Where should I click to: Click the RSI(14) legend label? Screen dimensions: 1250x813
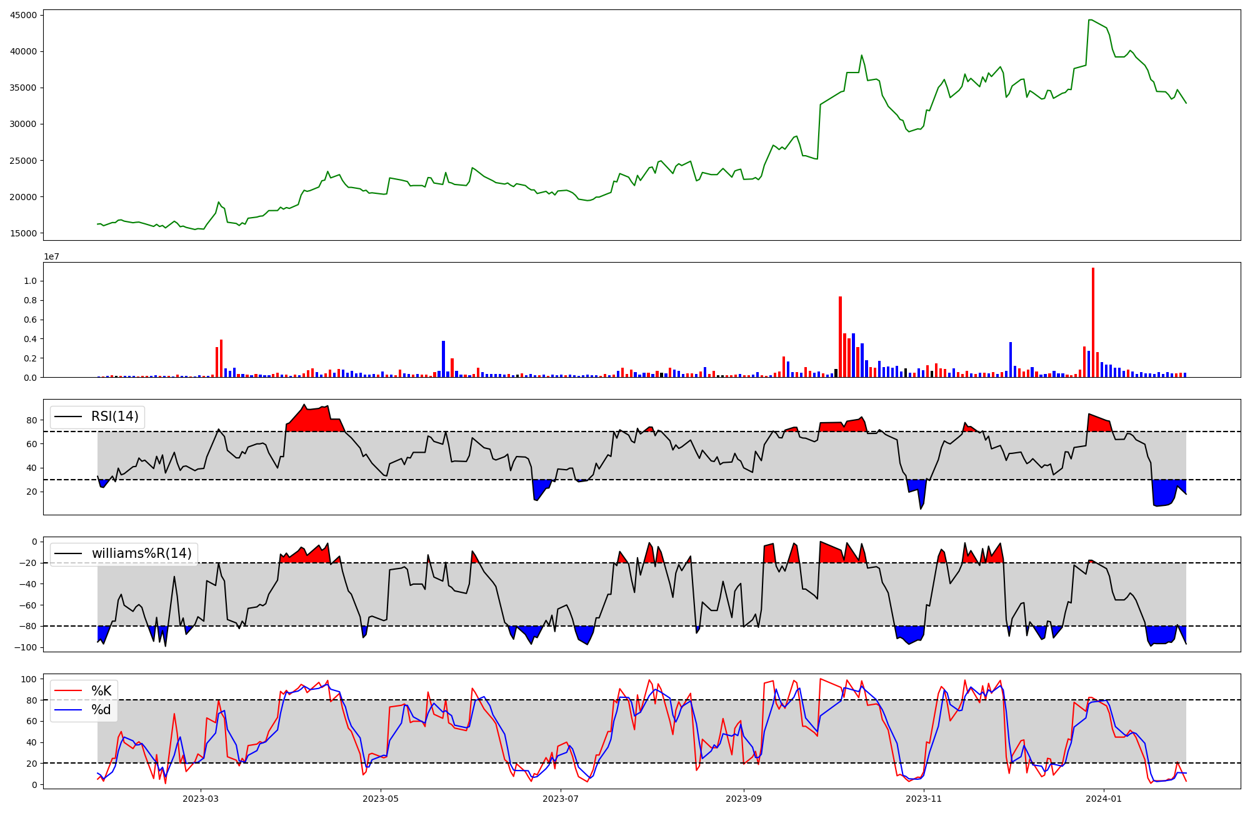pyautogui.click(x=115, y=417)
